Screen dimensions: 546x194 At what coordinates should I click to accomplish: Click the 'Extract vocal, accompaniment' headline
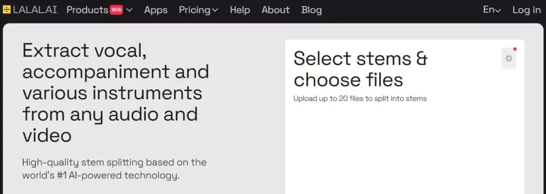click(116, 93)
